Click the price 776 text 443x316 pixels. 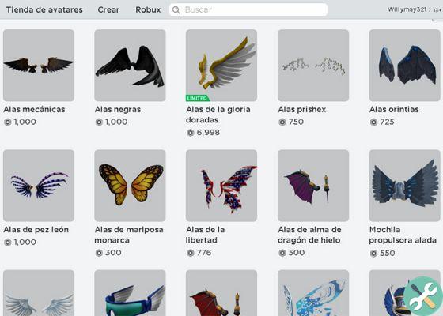(x=204, y=253)
